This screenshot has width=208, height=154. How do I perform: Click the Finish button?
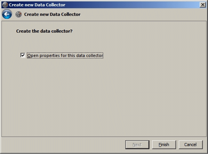click(x=164, y=145)
